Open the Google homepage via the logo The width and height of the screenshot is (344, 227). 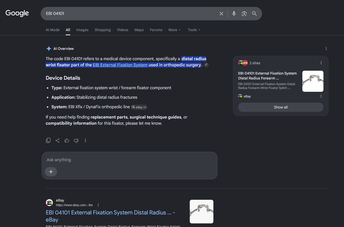[x=17, y=13]
